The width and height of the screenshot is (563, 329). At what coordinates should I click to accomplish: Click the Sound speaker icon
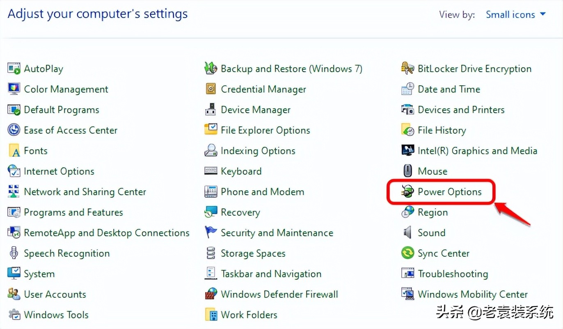click(x=407, y=233)
